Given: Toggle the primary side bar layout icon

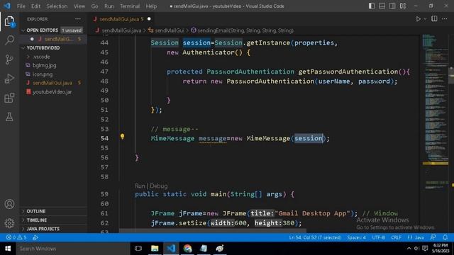Looking at the screenshot, I should 372,6.
